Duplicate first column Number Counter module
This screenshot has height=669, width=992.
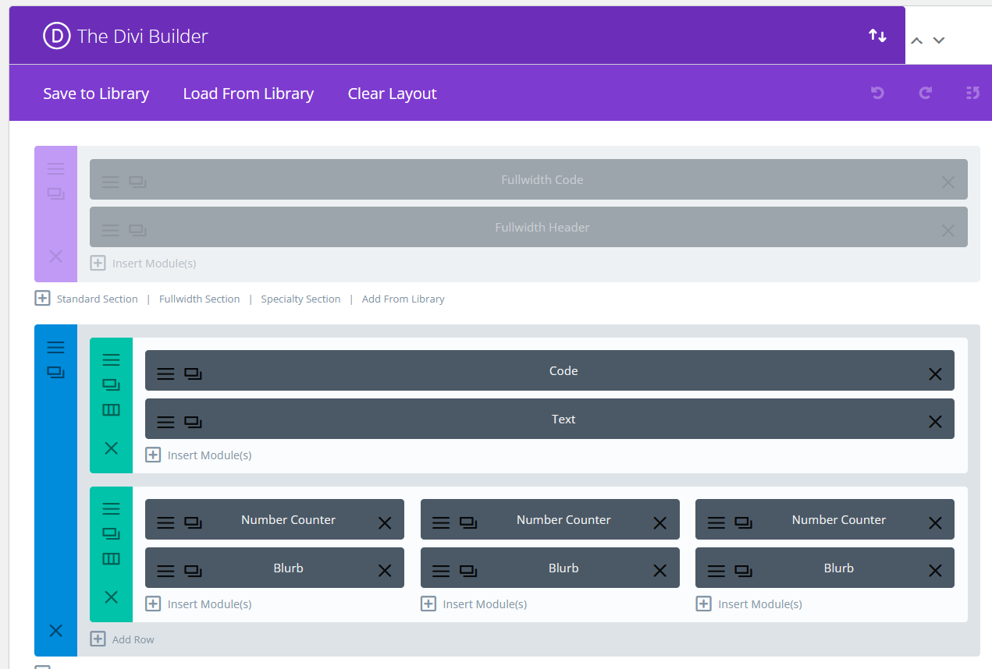point(193,522)
